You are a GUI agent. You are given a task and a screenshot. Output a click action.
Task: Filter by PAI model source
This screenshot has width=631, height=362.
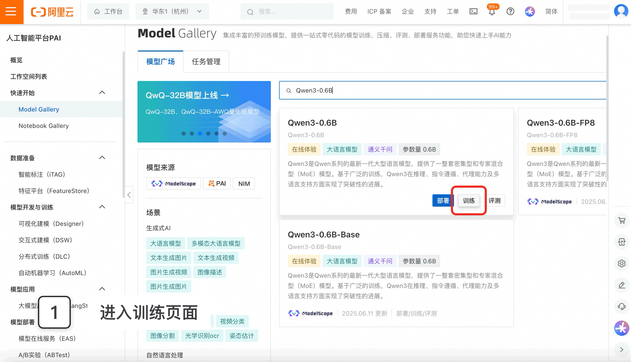tap(217, 184)
